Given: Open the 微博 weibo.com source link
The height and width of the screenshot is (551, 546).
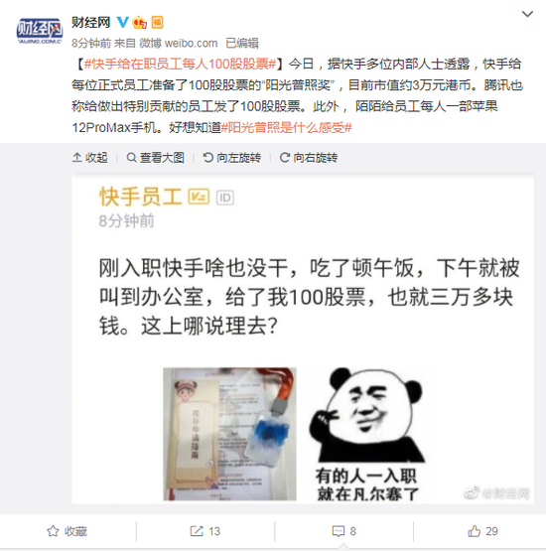Looking at the screenshot, I should (178, 44).
